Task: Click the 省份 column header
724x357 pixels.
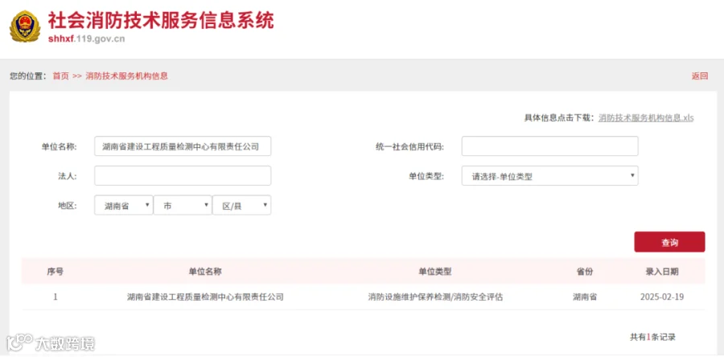Action: click(585, 272)
